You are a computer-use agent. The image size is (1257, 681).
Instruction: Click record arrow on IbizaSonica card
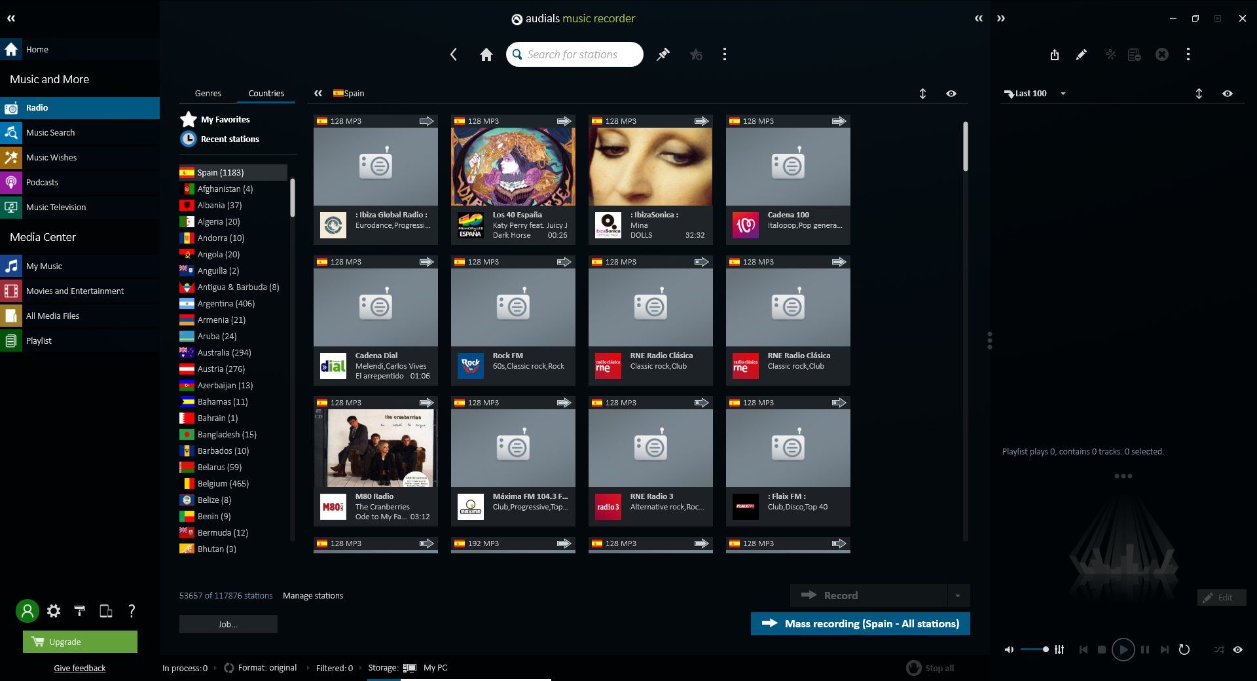click(x=701, y=121)
